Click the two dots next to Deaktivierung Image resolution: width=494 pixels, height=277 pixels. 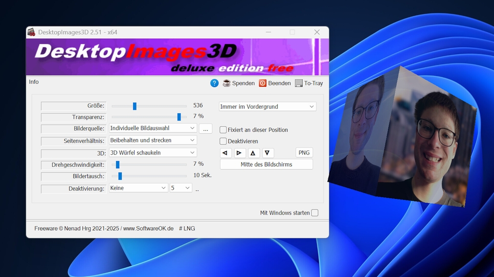tap(197, 189)
